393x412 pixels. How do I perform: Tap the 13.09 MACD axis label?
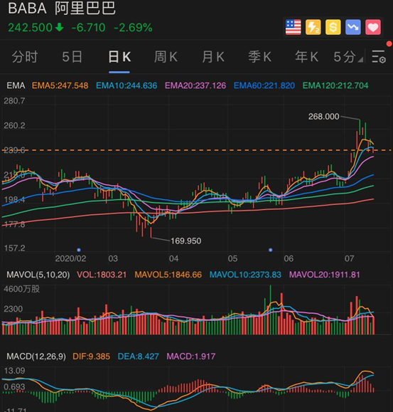point(14,371)
